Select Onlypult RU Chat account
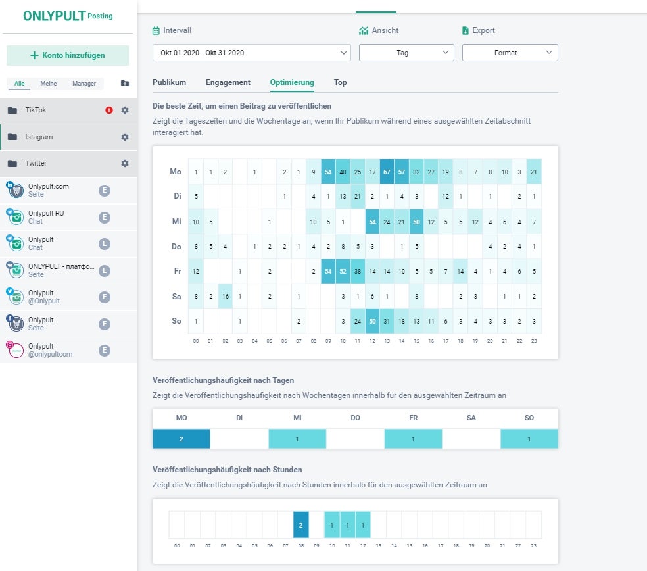Image resolution: width=647 pixels, height=571 pixels. tap(68, 217)
